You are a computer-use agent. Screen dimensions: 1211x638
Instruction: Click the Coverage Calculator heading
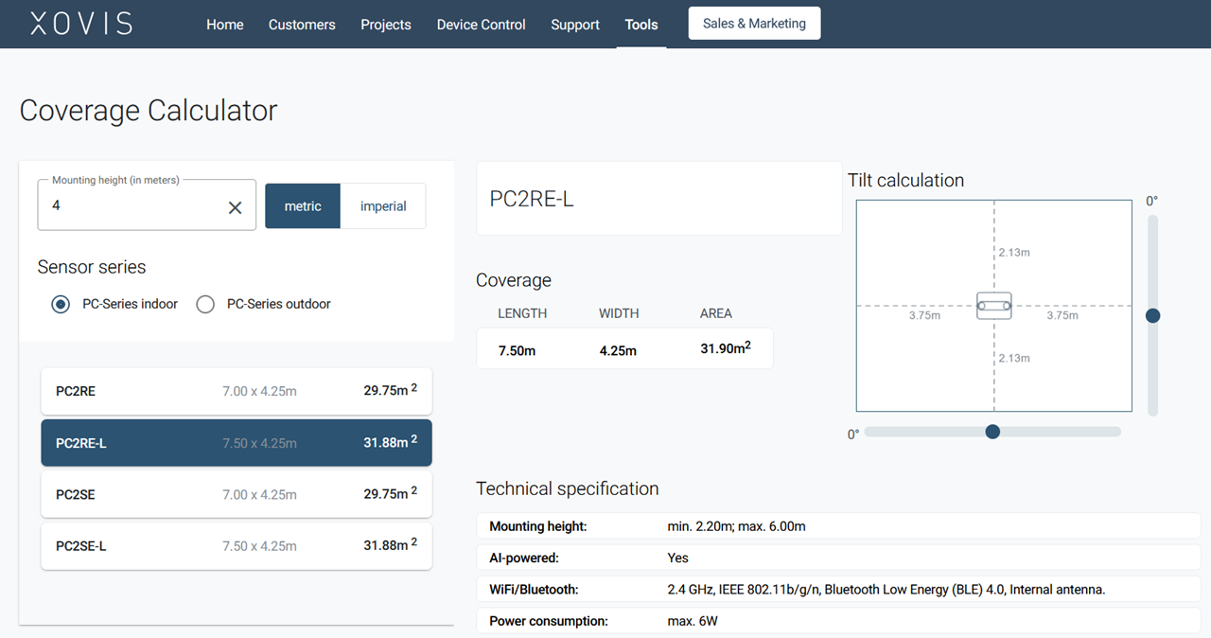pos(149,111)
